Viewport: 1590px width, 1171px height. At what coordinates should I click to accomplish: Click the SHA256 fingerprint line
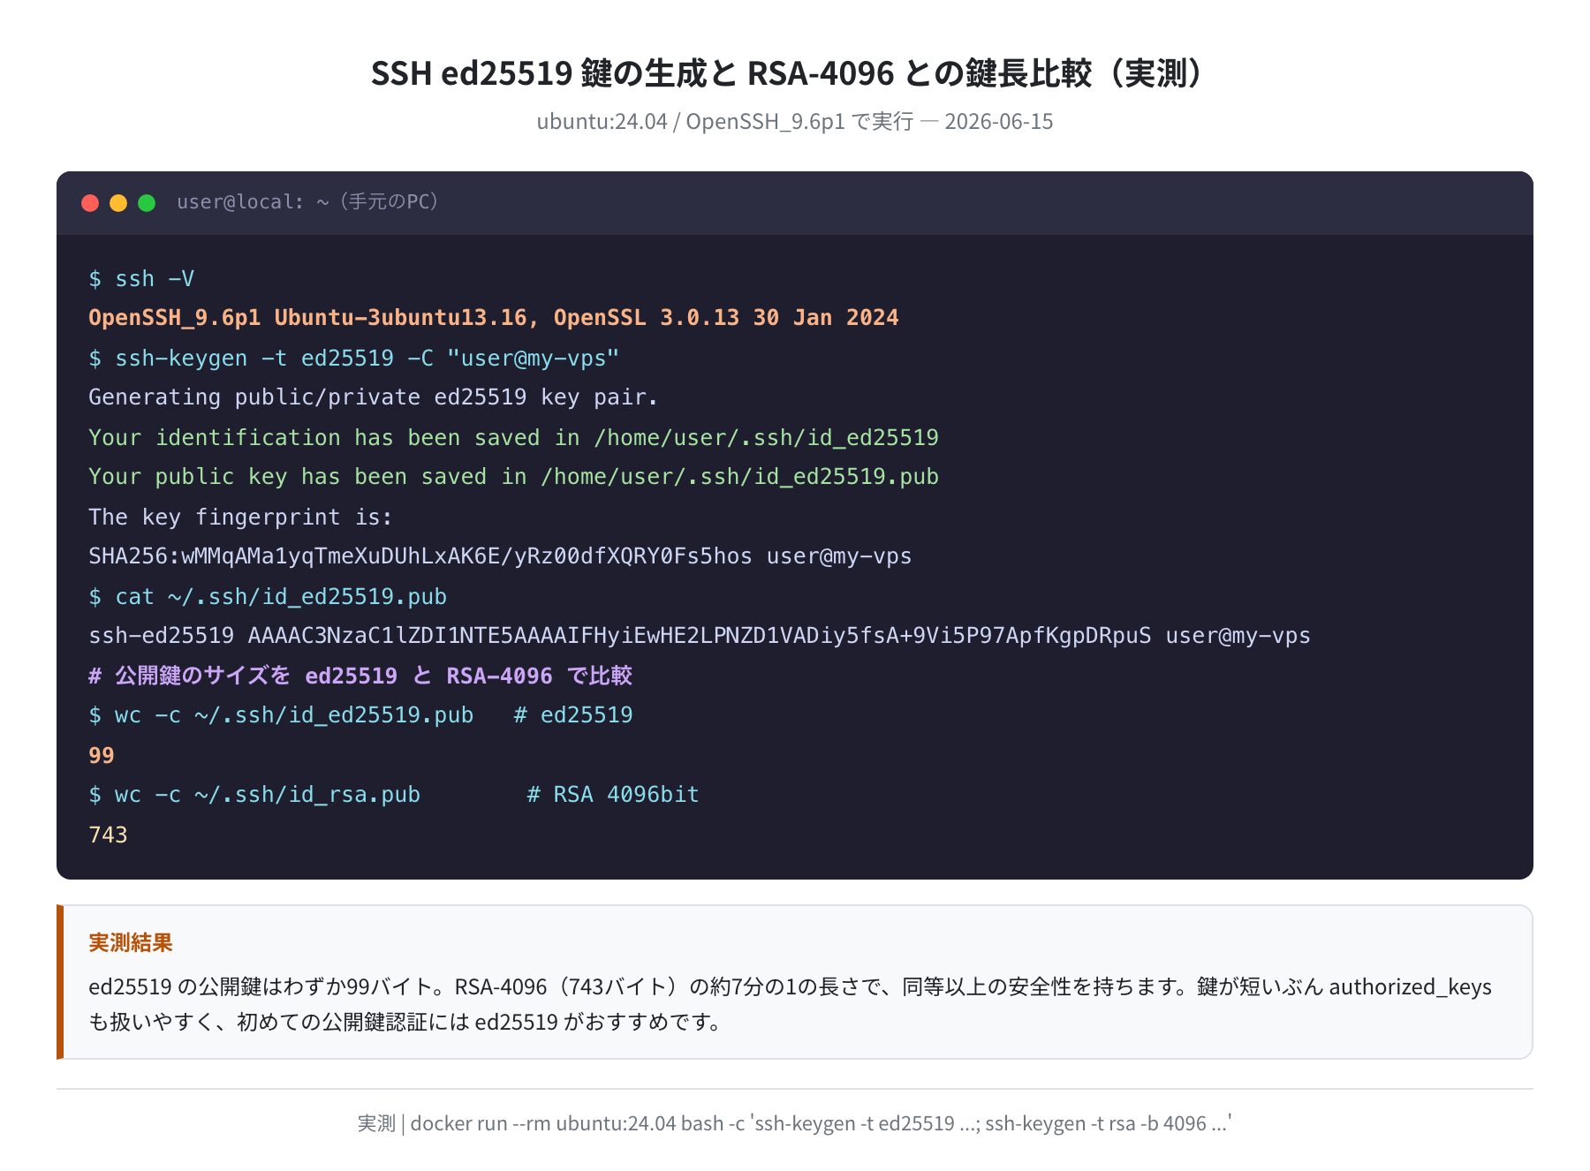tap(500, 556)
